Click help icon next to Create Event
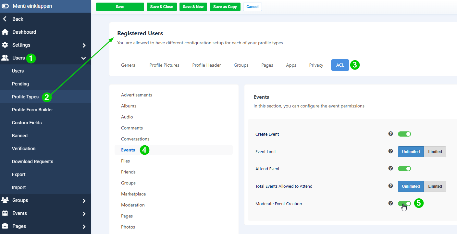The height and width of the screenshot is (234, 457). 391,134
